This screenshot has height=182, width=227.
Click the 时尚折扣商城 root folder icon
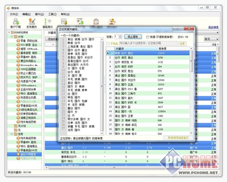point(12,32)
